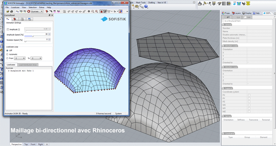This screenshot has width=276, height=146.
Task: Click the black bird icon in top-right toolbar
Action: pyautogui.click(x=244, y=4)
